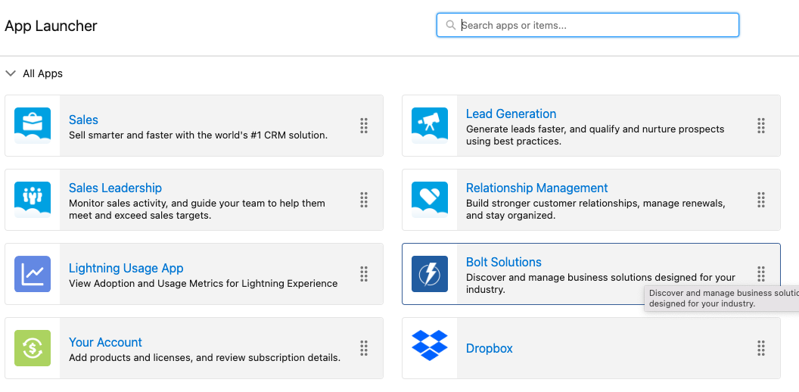The width and height of the screenshot is (799, 392).
Task: Click the App Launcher title text
Action: click(x=51, y=26)
